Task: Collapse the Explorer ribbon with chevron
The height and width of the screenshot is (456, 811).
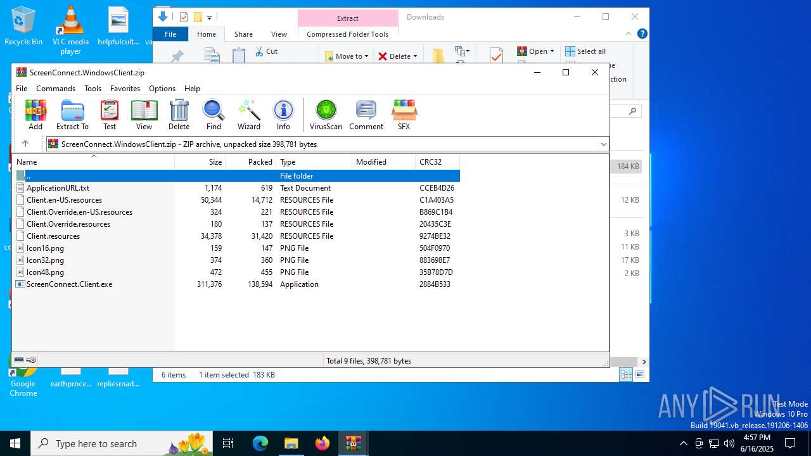Action: tap(629, 34)
